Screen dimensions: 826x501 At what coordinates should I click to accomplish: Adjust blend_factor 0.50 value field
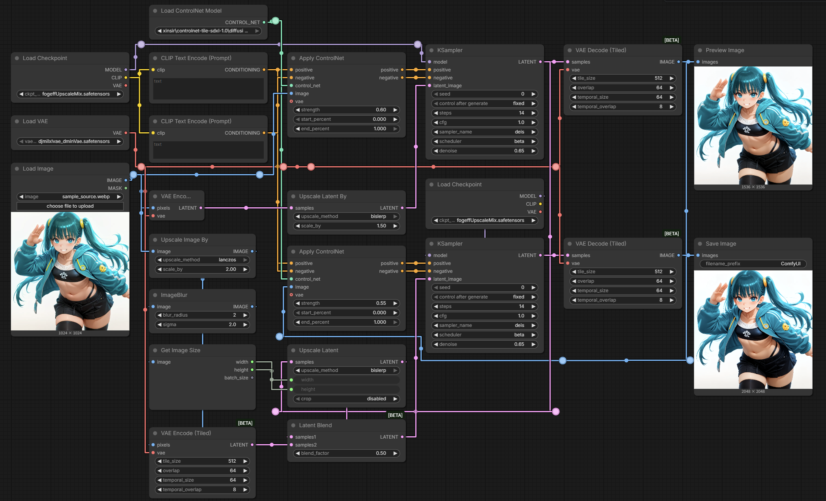coord(347,453)
